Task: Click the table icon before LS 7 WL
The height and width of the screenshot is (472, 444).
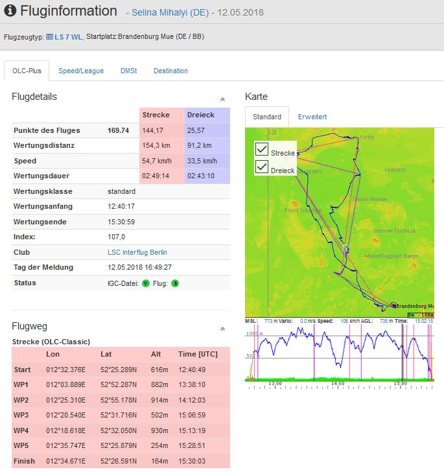Action: pos(50,37)
